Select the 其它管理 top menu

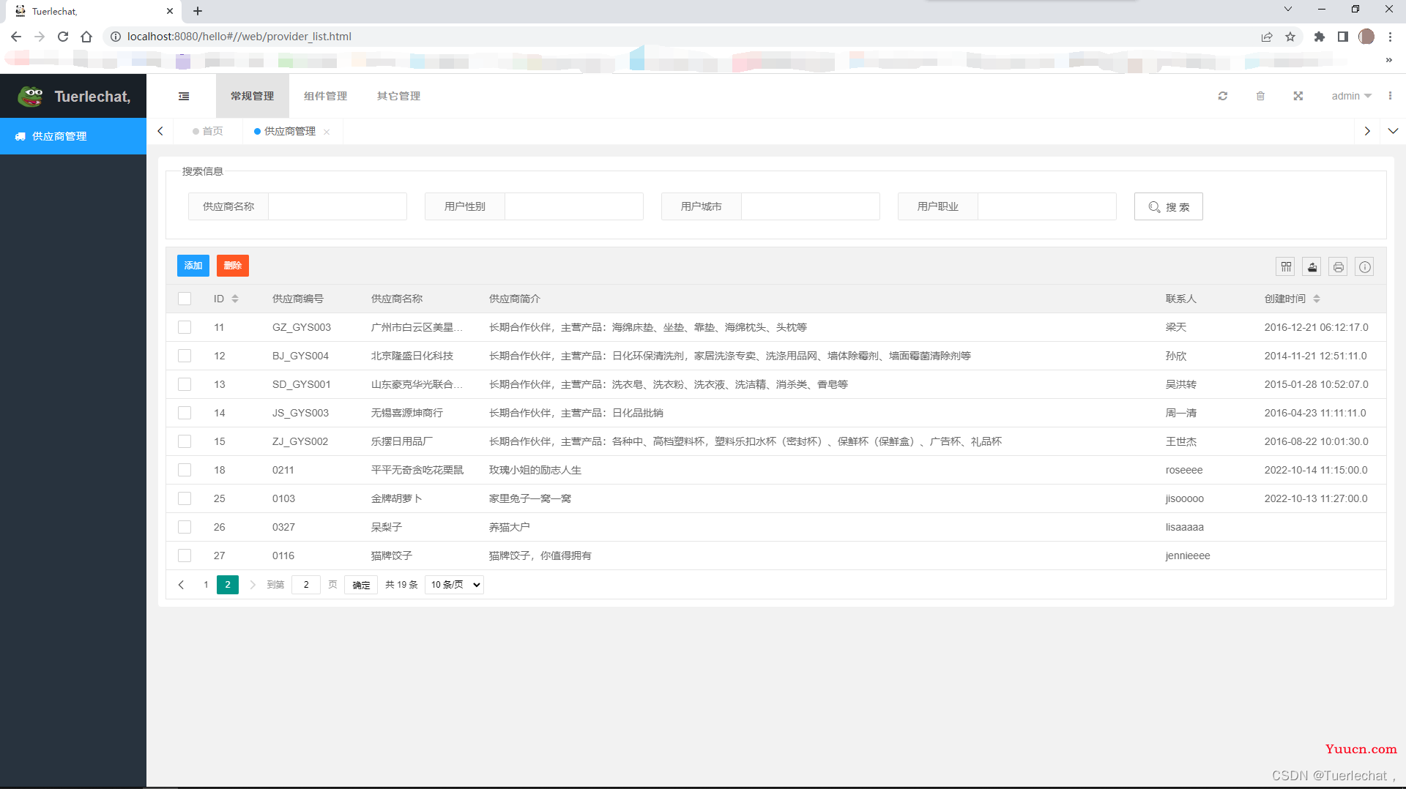click(x=399, y=96)
